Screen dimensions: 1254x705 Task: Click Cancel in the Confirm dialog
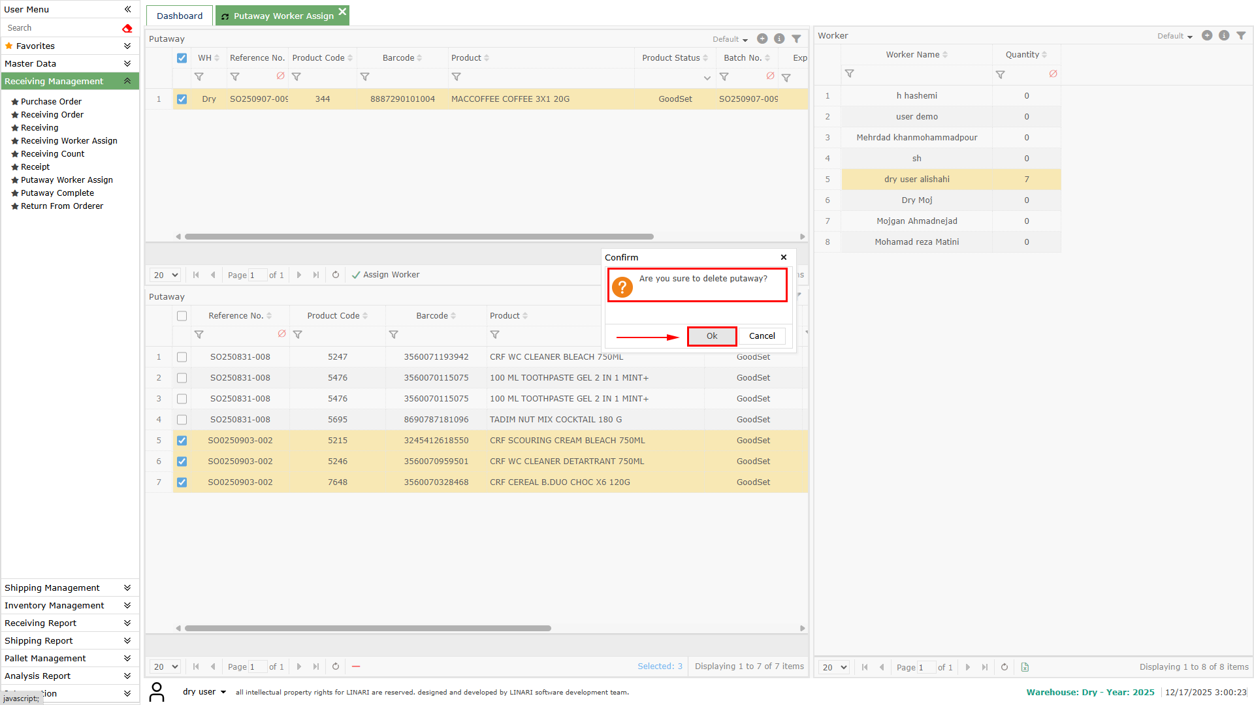pos(762,336)
